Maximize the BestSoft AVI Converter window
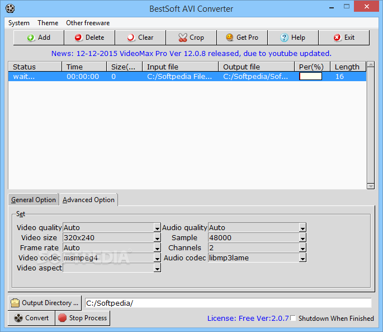This screenshot has height=332, width=383. click(346, 7)
